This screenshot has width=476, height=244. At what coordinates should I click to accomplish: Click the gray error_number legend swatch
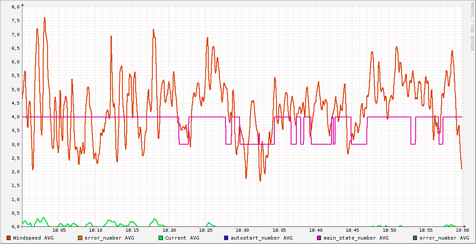coord(415,238)
